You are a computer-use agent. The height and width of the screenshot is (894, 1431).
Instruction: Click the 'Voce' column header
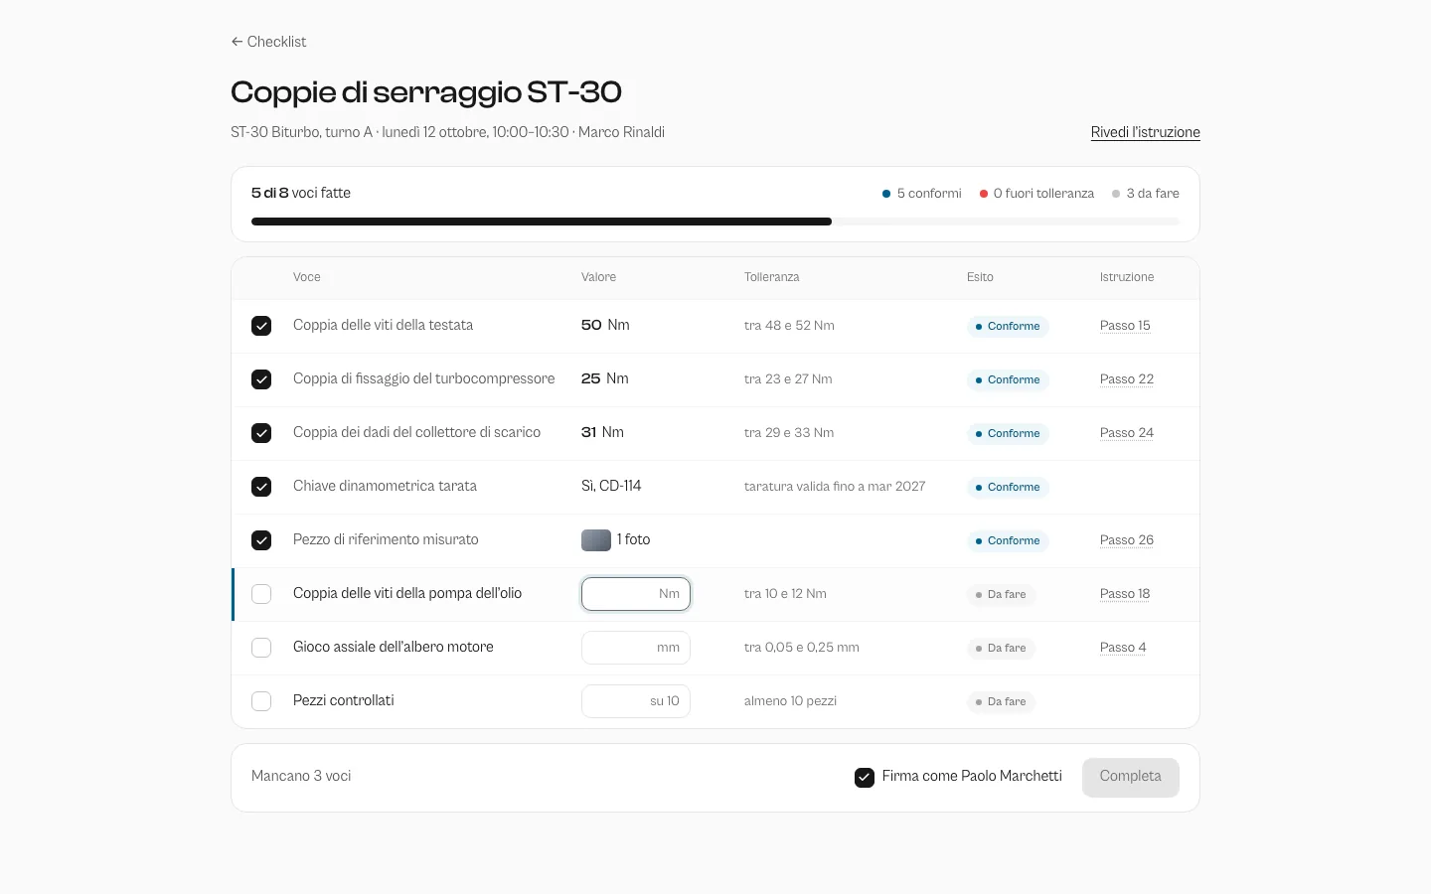307,277
